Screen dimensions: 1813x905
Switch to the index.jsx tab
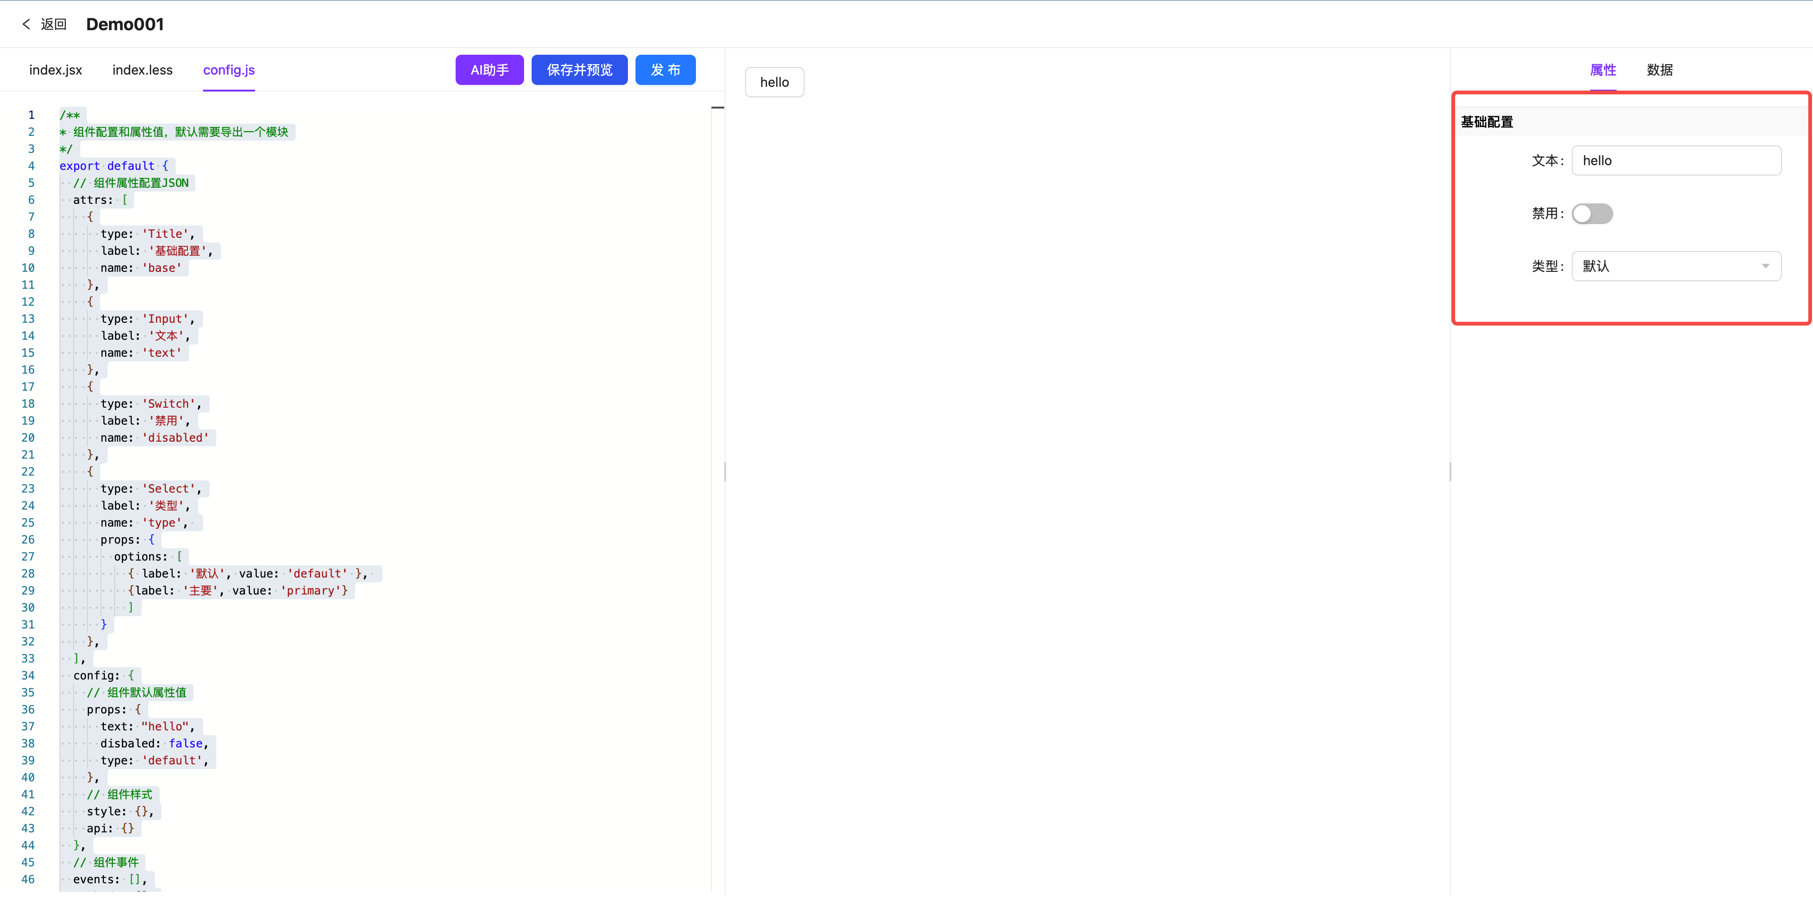55,70
